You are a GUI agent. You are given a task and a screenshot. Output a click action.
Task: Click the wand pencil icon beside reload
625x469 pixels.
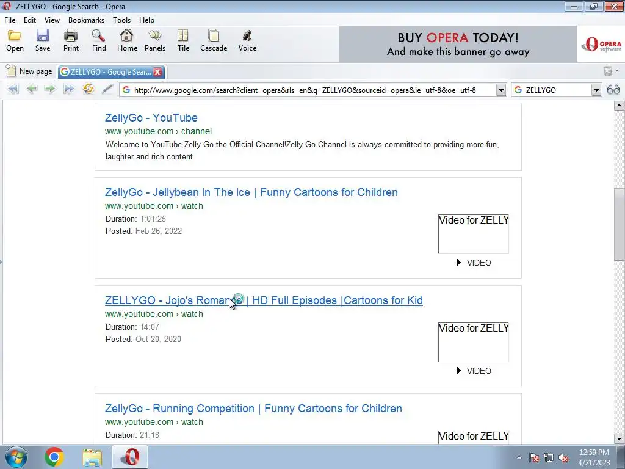(107, 89)
